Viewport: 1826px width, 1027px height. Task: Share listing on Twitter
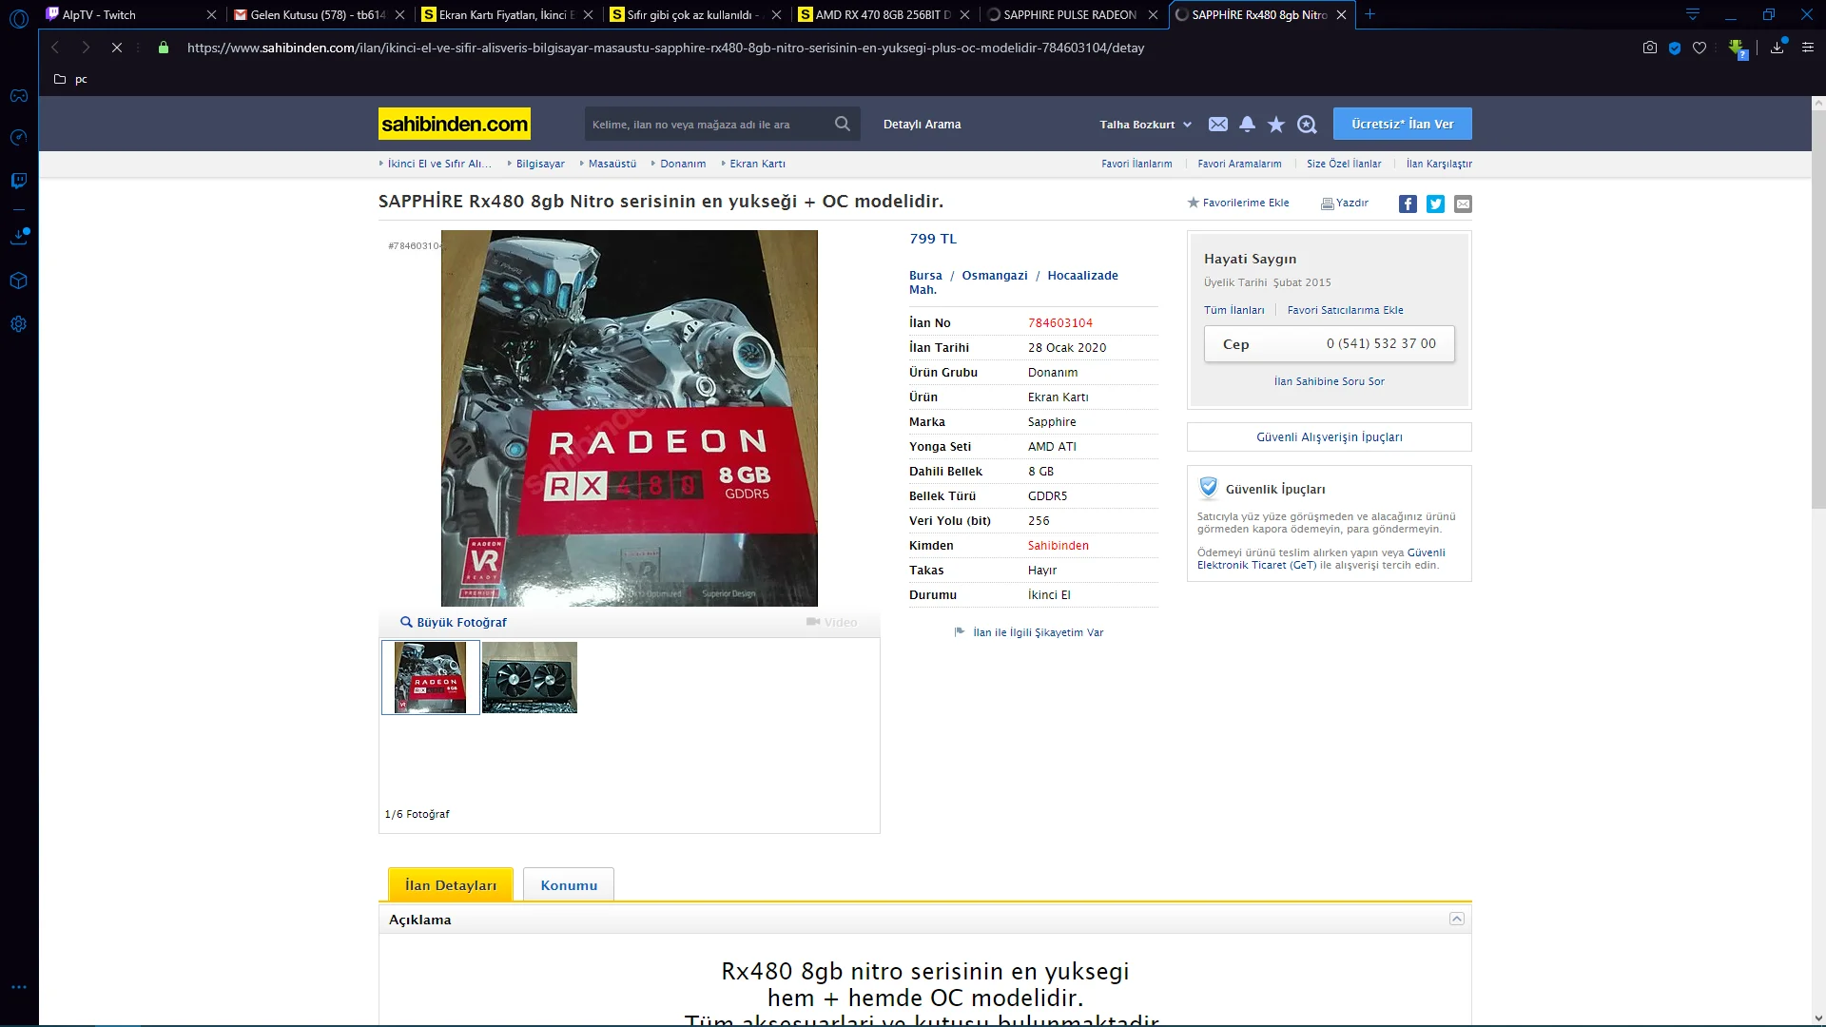1435,203
